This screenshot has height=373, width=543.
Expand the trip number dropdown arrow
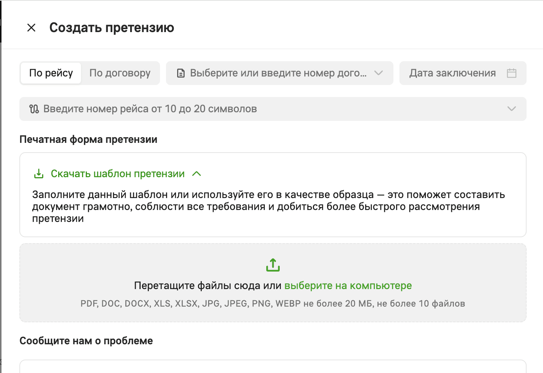coord(512,109)
